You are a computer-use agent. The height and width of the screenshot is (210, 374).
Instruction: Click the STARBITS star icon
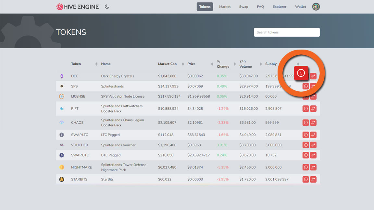coord(62,179)
